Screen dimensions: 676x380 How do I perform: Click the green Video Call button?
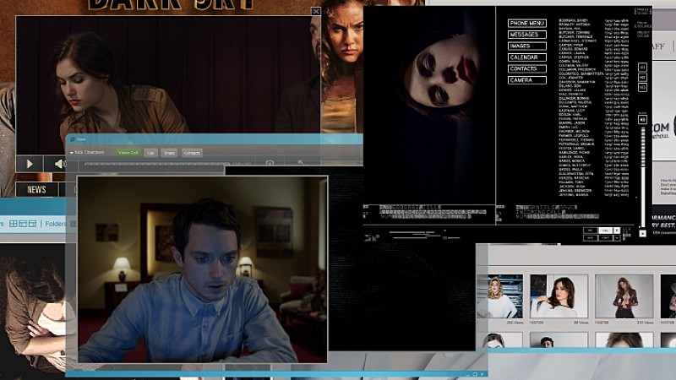[x=128, y=153]
